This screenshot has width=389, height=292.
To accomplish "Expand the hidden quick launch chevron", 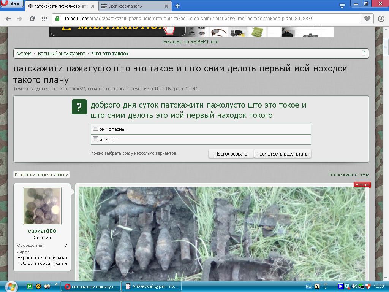I will coord(56,284).
